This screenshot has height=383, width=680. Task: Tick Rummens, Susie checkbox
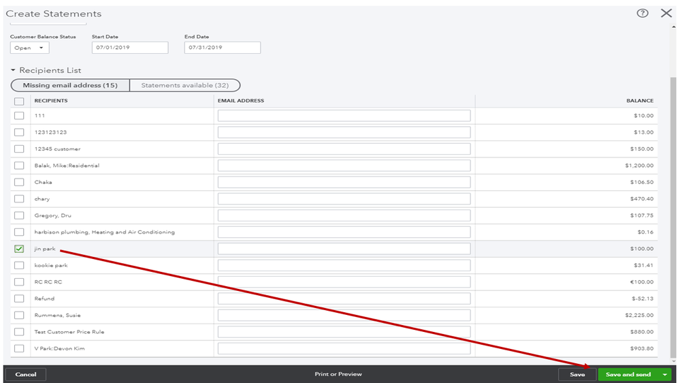click(x=19, y=316)
